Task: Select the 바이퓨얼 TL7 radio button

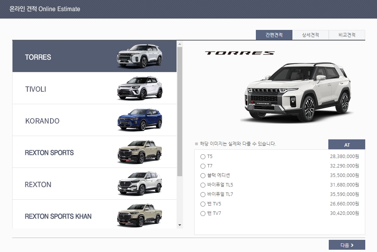Action: (203, 195)
